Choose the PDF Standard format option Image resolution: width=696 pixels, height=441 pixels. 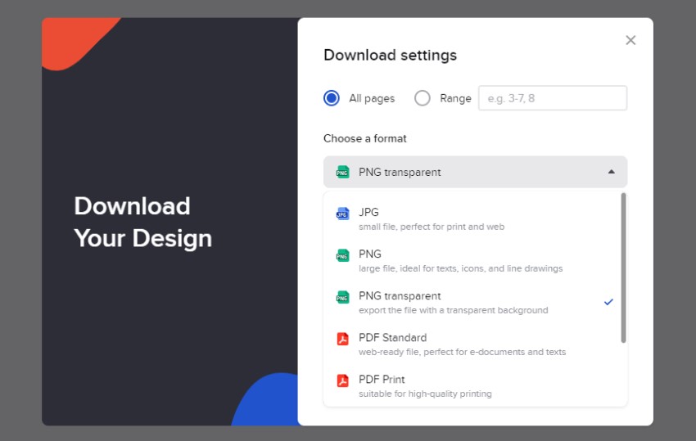(x=472, y=344)
